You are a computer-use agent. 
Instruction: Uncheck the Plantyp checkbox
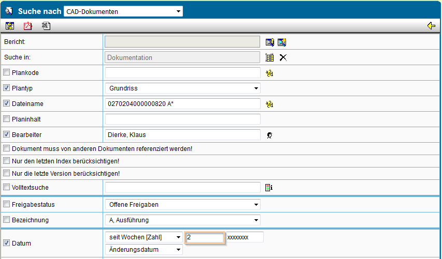coord(7,88)
